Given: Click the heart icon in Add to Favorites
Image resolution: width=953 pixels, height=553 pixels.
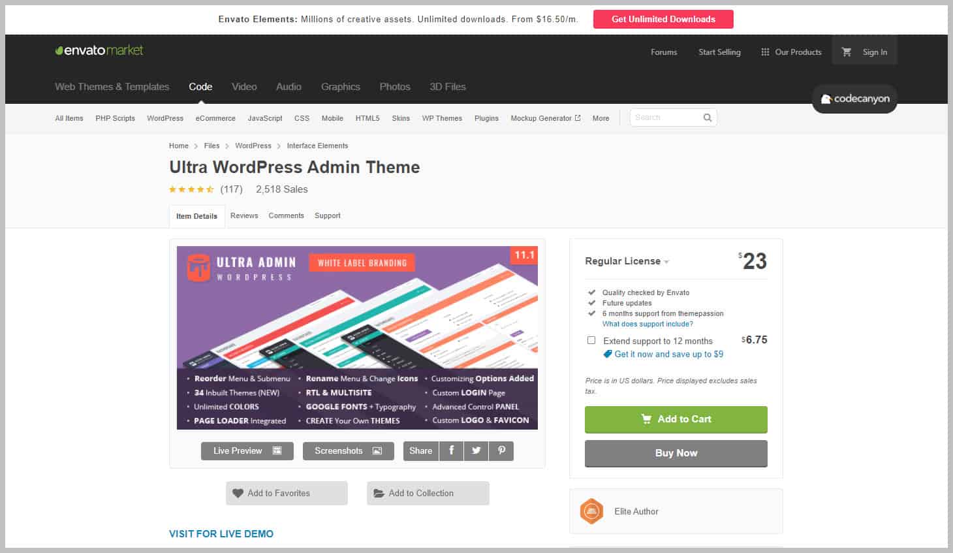Looking at the screenshot, I should (238, 493).
